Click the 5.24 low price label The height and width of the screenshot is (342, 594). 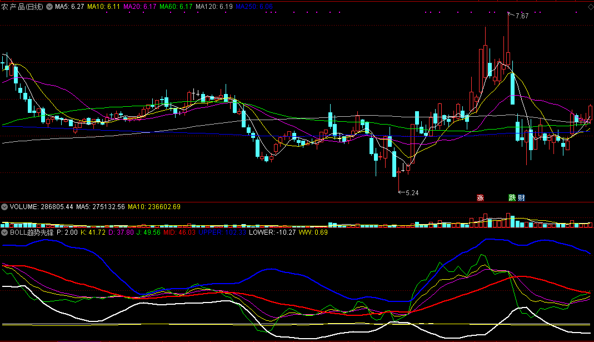[412, 193]
